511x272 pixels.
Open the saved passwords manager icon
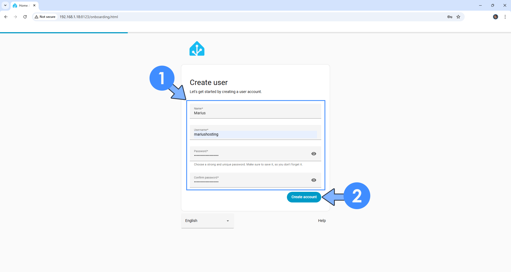[450, 17]
